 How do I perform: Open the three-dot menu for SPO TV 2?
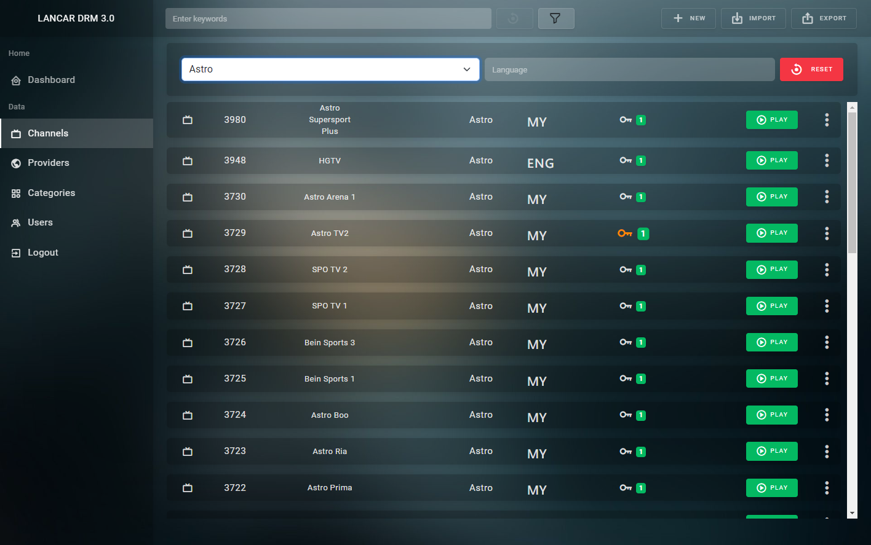tap(827, 269)
